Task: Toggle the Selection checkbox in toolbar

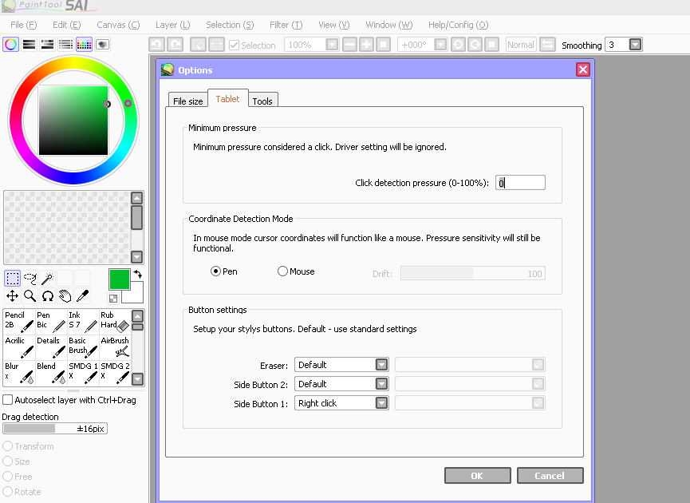Action: 234,45
